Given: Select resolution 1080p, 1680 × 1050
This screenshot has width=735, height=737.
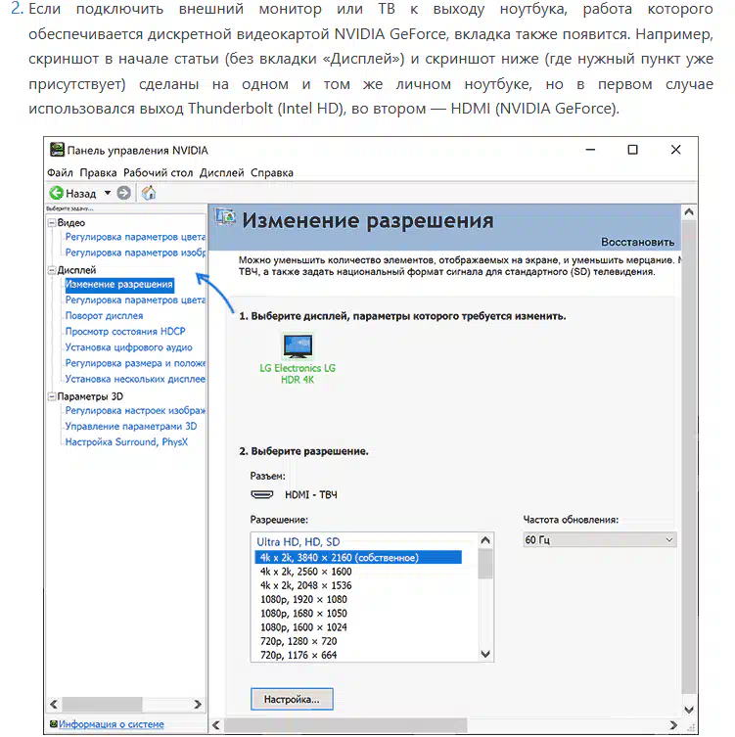Looking at the screenshot, I should point(303,614).
